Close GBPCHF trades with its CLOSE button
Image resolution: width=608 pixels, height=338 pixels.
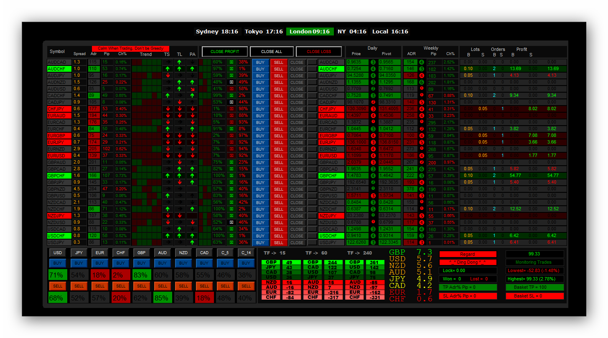pyautogui.click(x=297, y=176)
